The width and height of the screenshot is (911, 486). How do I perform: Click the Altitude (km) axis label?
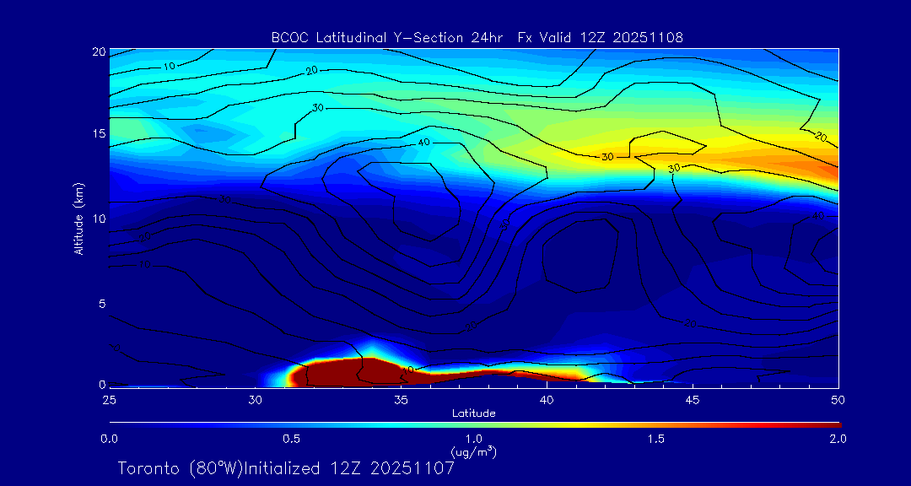click(x=78, y=219)
